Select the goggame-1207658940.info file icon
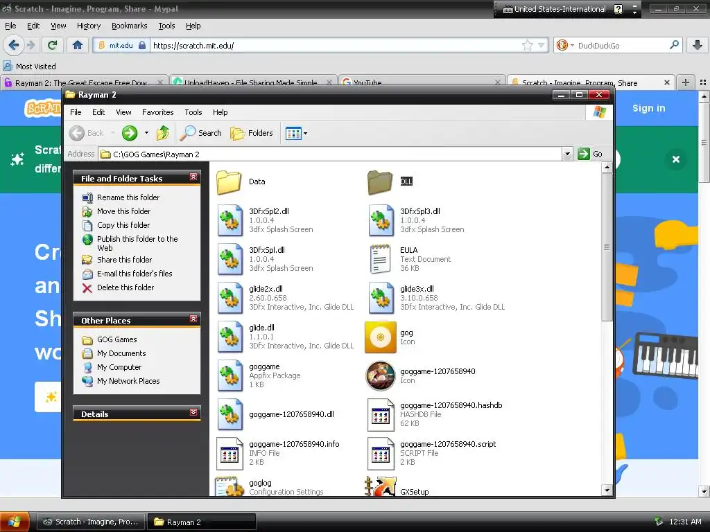This screenshot has width=710, height=532. point(230,453)
